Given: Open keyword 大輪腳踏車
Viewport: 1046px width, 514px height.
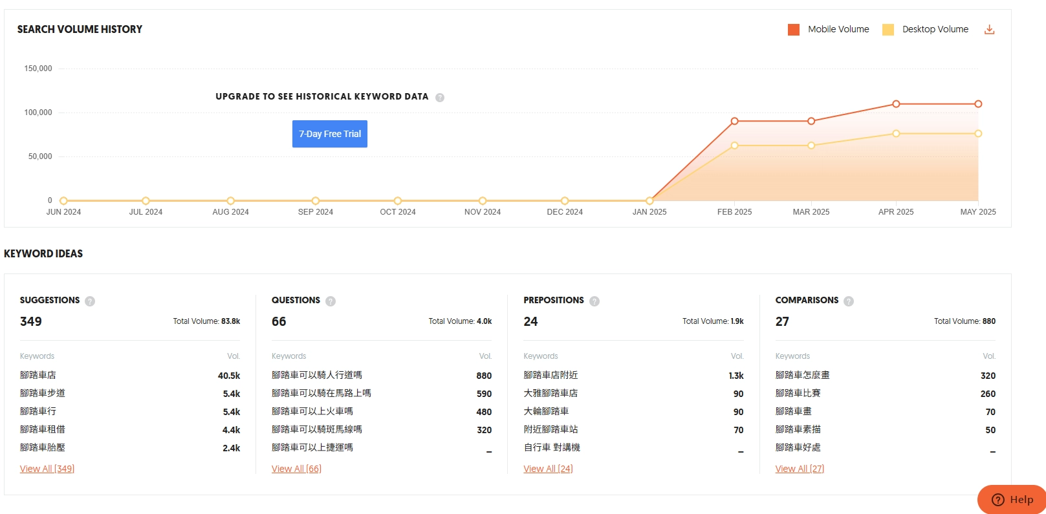Looking at the screenshot, I should 546,411.
